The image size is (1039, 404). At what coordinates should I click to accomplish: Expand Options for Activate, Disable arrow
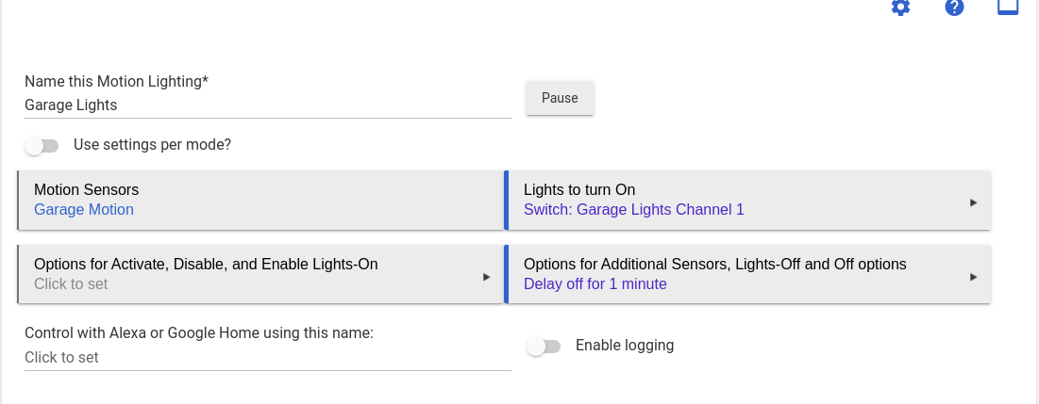click(487, 277)
